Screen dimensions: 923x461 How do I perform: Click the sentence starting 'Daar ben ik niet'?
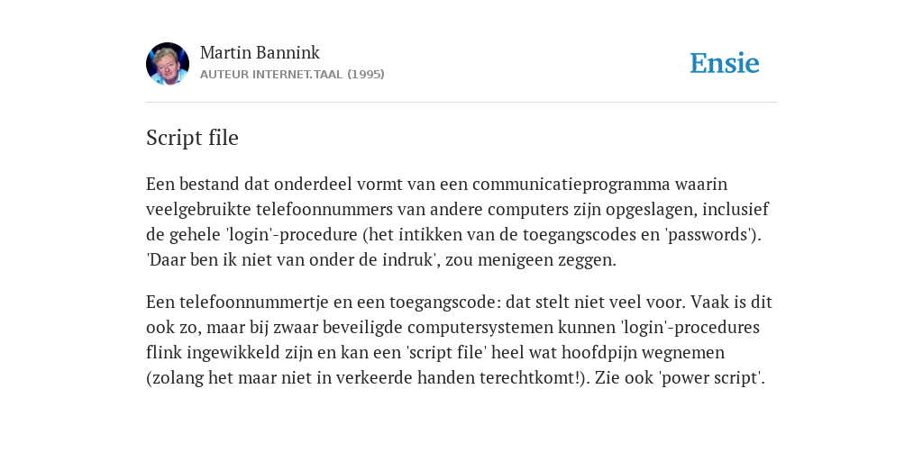(381, 260)
